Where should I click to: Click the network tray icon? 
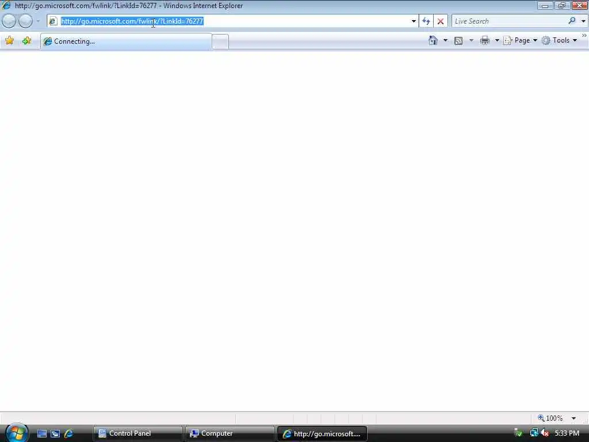(x=534, y=433)
